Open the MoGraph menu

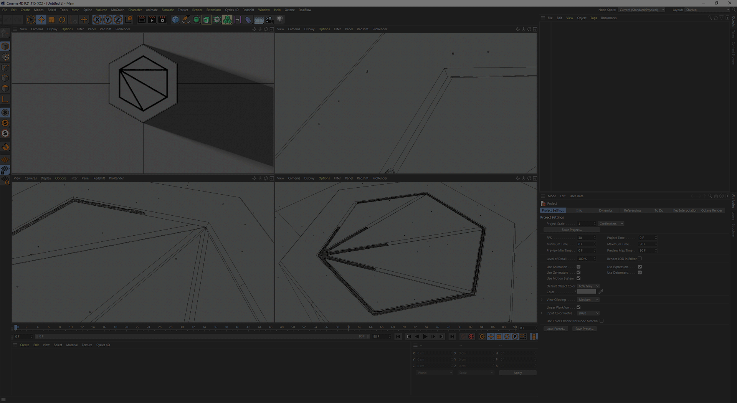pos(117,10)
